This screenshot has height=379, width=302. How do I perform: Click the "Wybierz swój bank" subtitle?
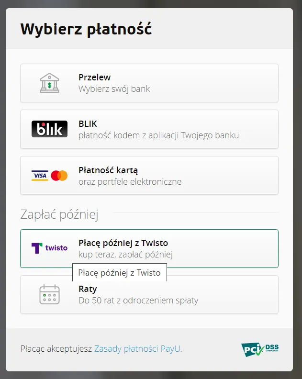coord(114,89)
